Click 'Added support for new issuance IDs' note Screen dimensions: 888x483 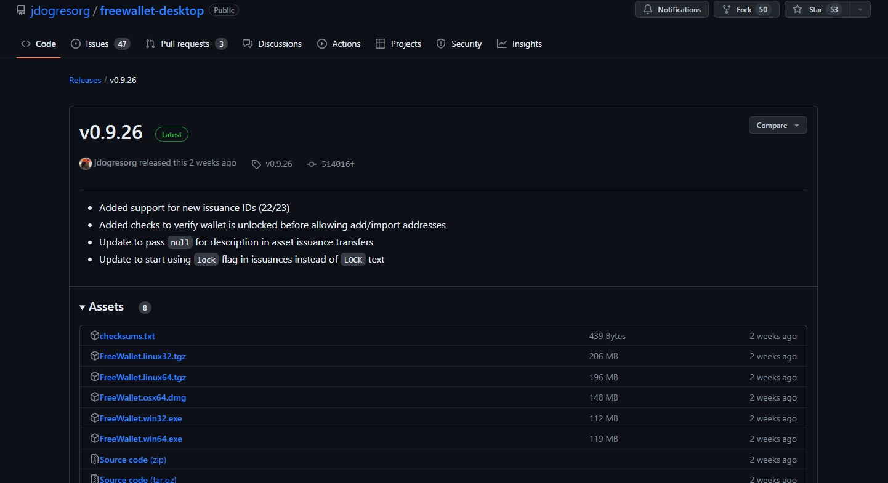[x=195, y=207]
